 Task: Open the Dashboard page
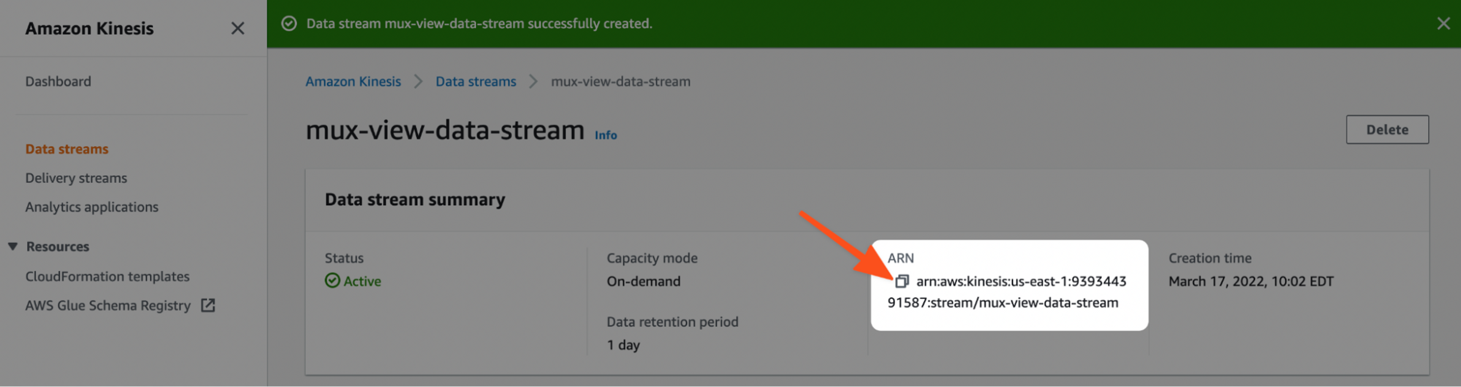pyautogui.click(x=58, y=82)
